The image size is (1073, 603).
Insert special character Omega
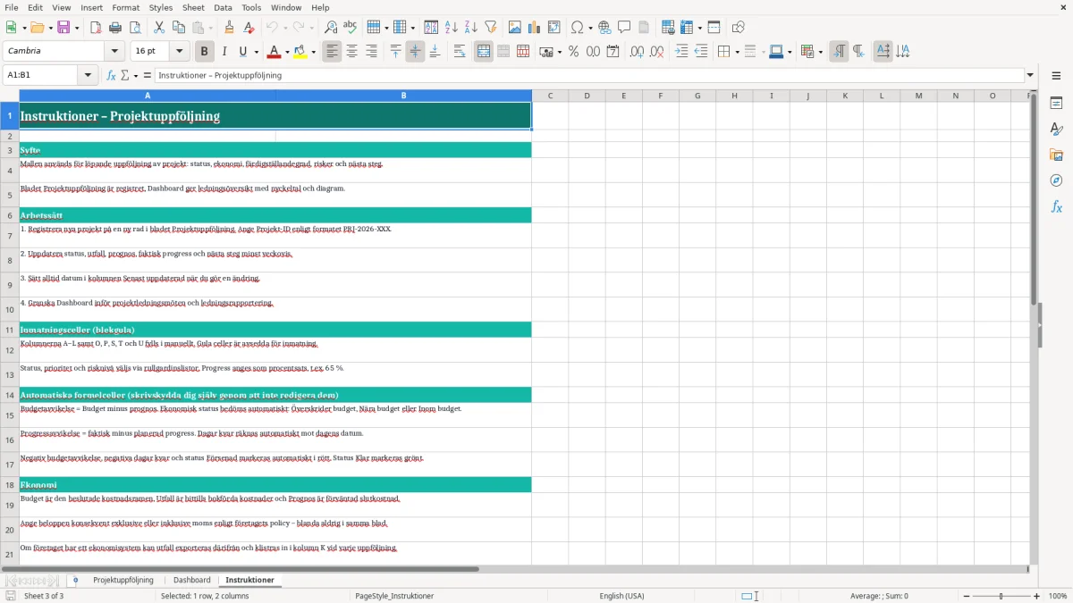click(x=577, y=28)
